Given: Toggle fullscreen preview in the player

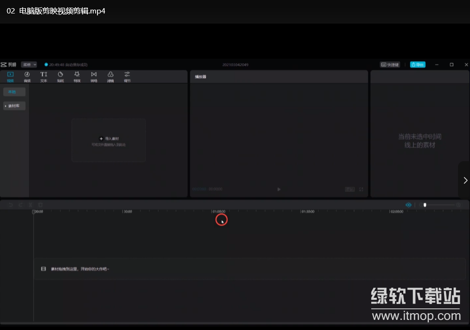Looking at the screenshot, I should (361, 189).
